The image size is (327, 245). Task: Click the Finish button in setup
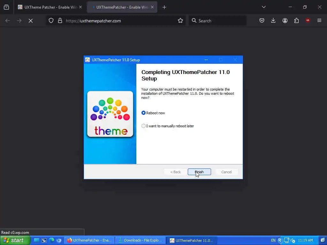pyautogui.click(x=199, y=172)
